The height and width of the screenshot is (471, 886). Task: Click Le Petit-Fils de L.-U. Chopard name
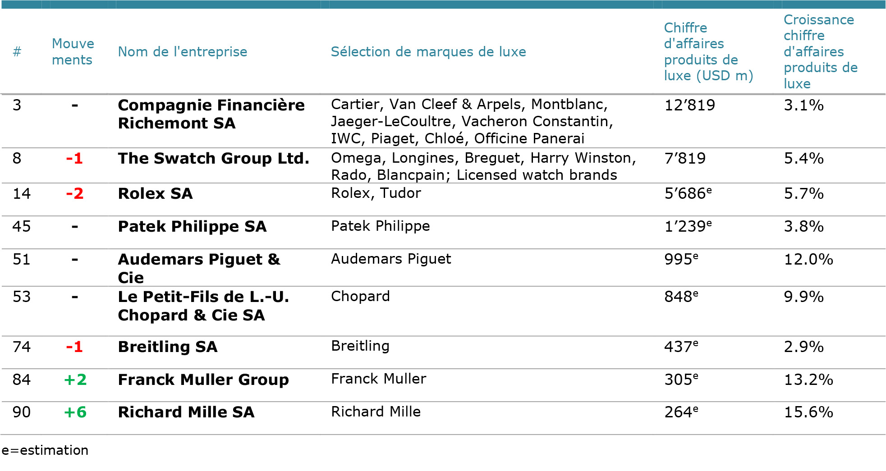point(203,306)
